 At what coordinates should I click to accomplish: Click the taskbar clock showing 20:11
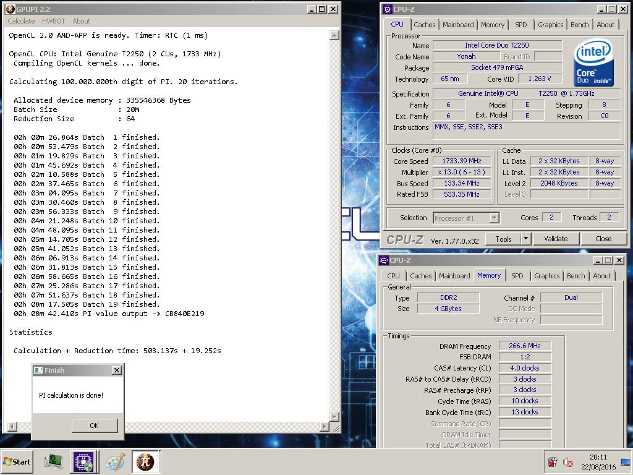598,457
